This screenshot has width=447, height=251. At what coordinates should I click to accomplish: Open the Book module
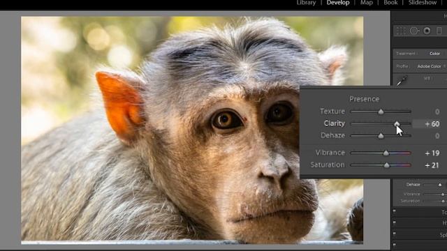(x=390, y=3)
